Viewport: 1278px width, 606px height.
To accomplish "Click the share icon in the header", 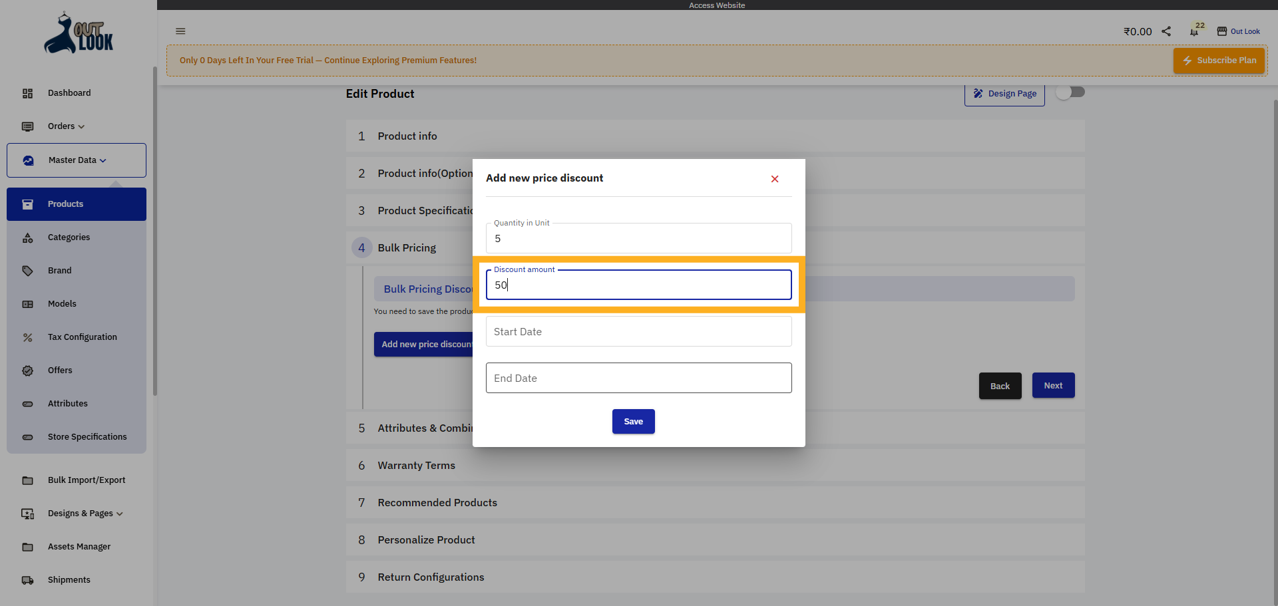I will (x=1166, y=31).
